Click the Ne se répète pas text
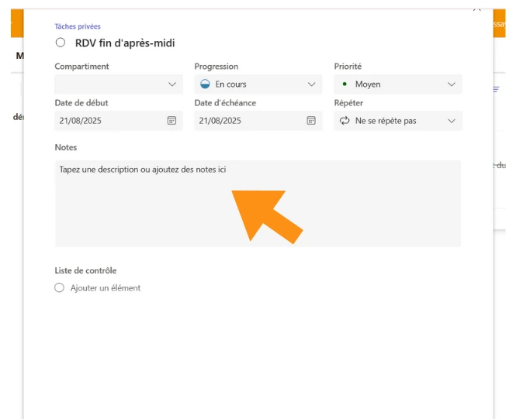The image size is (516, 420). tap(386, 121)
